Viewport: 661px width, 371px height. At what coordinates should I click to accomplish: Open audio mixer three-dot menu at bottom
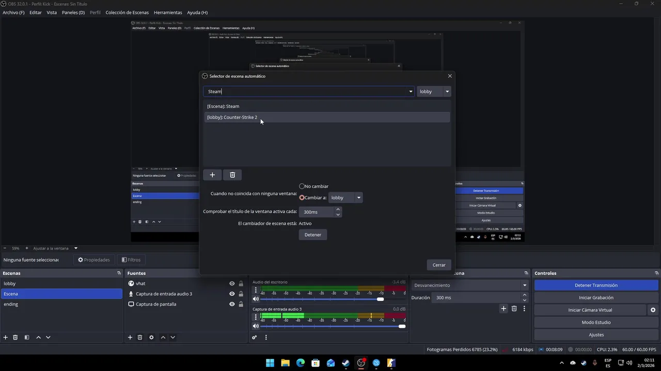click(266, 338)
